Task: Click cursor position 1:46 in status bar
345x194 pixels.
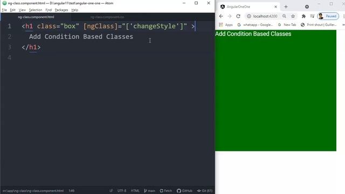Action: coord(71,191)
